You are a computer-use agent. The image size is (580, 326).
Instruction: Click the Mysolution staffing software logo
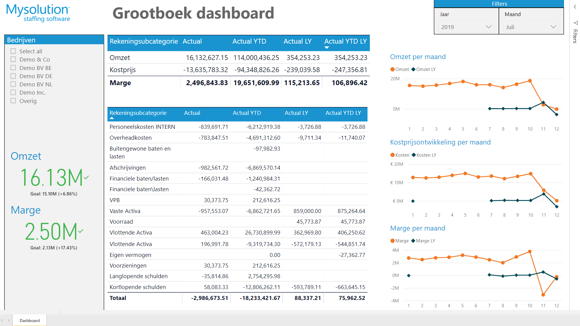pos(38,13)
